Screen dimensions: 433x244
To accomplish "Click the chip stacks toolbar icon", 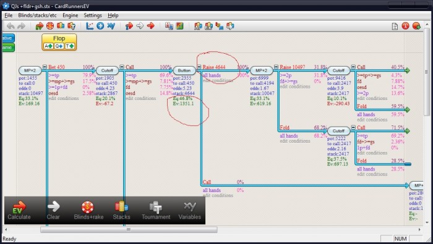I will pos(61,26).
